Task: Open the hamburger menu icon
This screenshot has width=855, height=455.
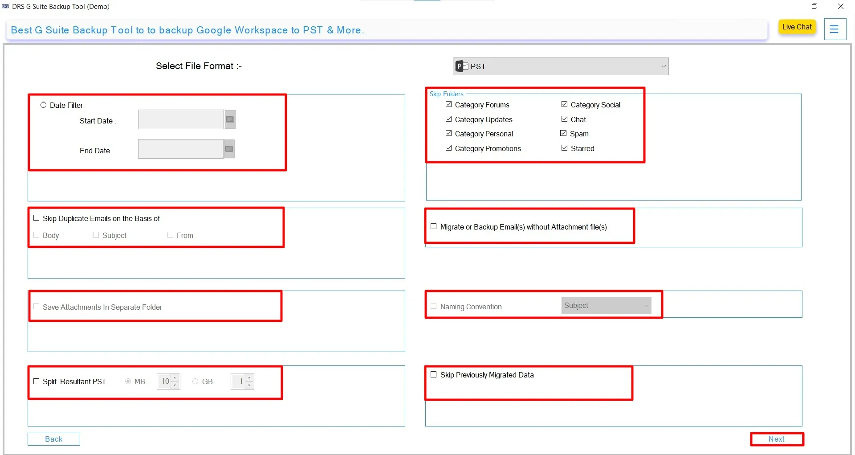Action: click(835, 29)
